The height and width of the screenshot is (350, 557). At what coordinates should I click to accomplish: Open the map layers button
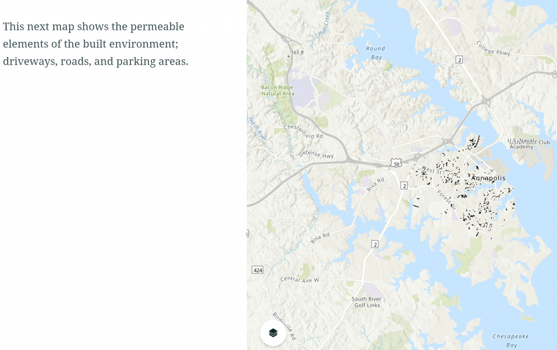[273, 333]
